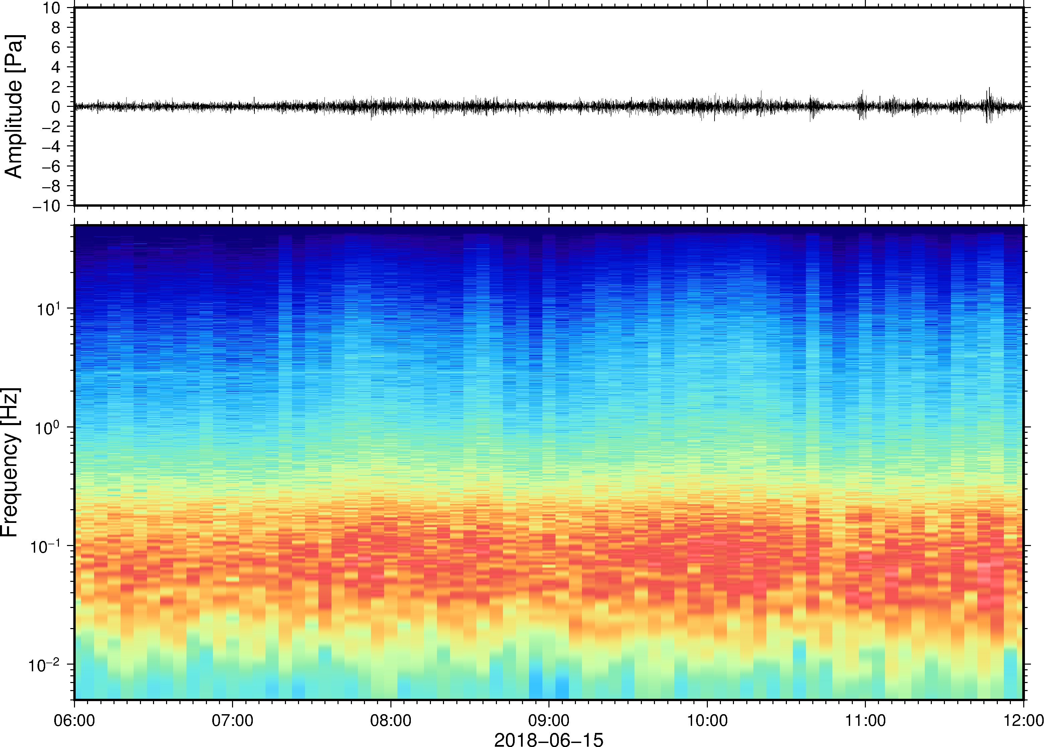Click the Frequency [Hz] axis title
The width and height of the screenshot is (1044, 747).
click(x=10, y=462)
